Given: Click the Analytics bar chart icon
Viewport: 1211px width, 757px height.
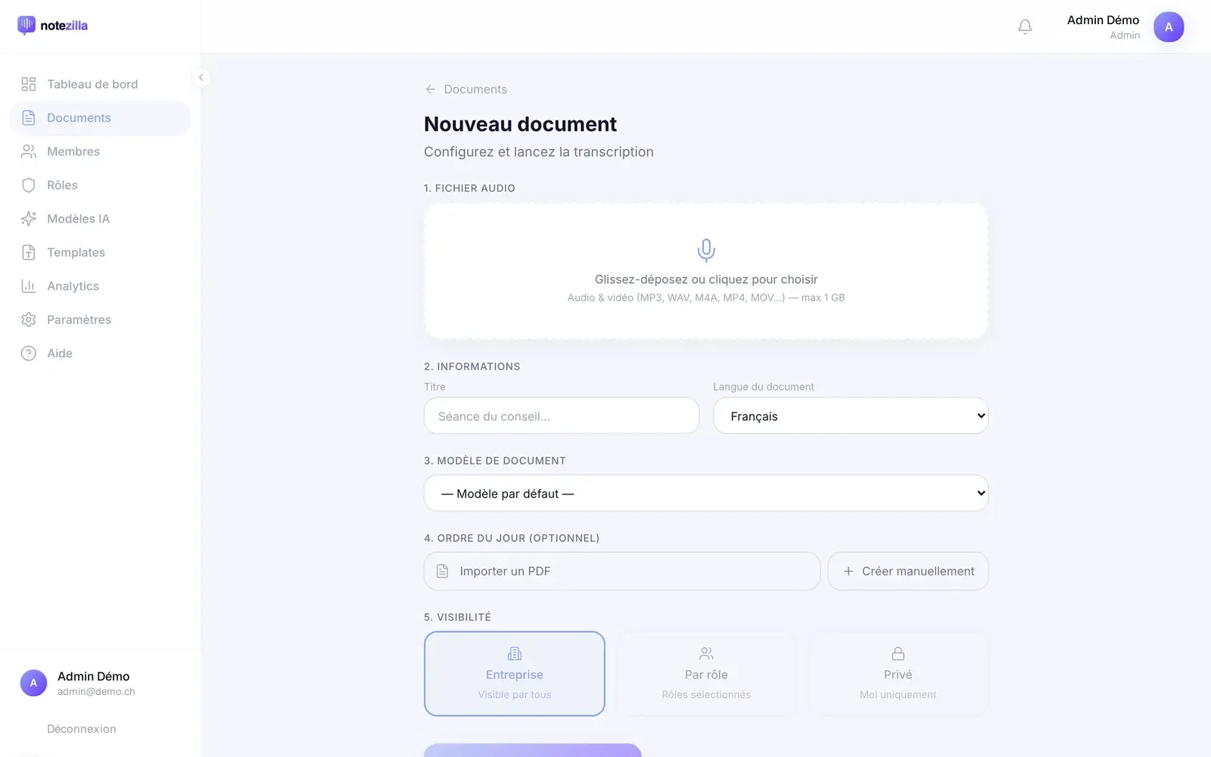Looking at the screenshot, I should click(x=29, y=286).
